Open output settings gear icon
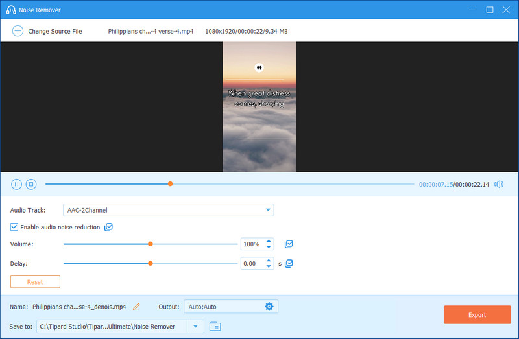 pyautogui.click(x=269, y=307)
